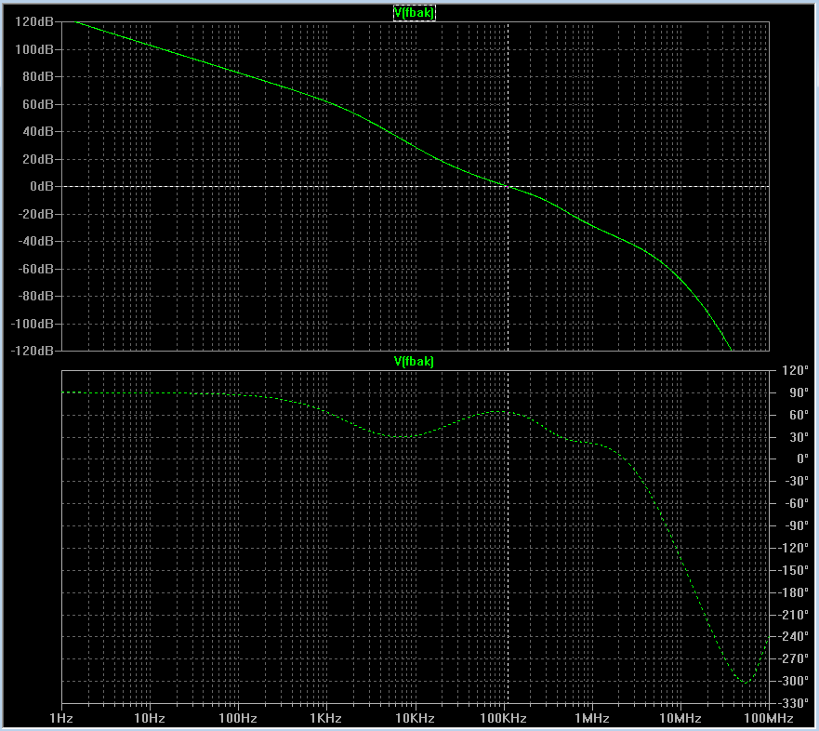The height and width of the screenshot is (731, 819).
Task: Click the 1Hz frequency axis label
Action: pyautogui.click(x=61, y=719)
